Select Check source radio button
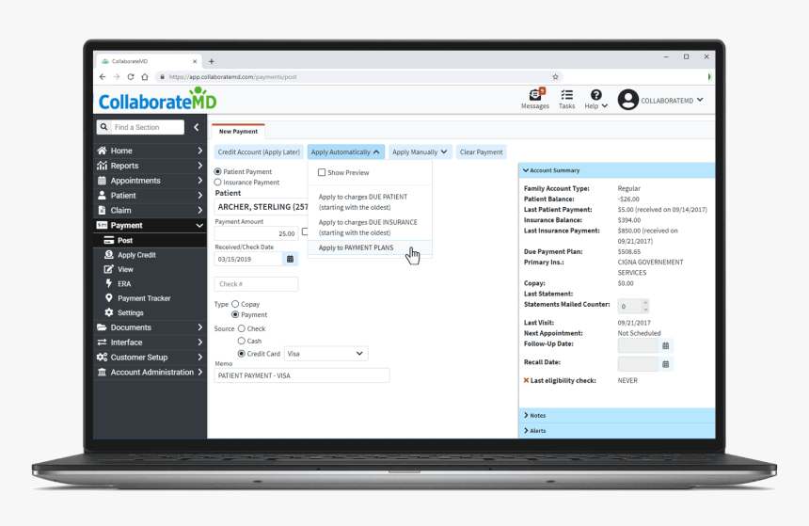Viewport: 809px width, 526px height. click(x=242, y=328)
